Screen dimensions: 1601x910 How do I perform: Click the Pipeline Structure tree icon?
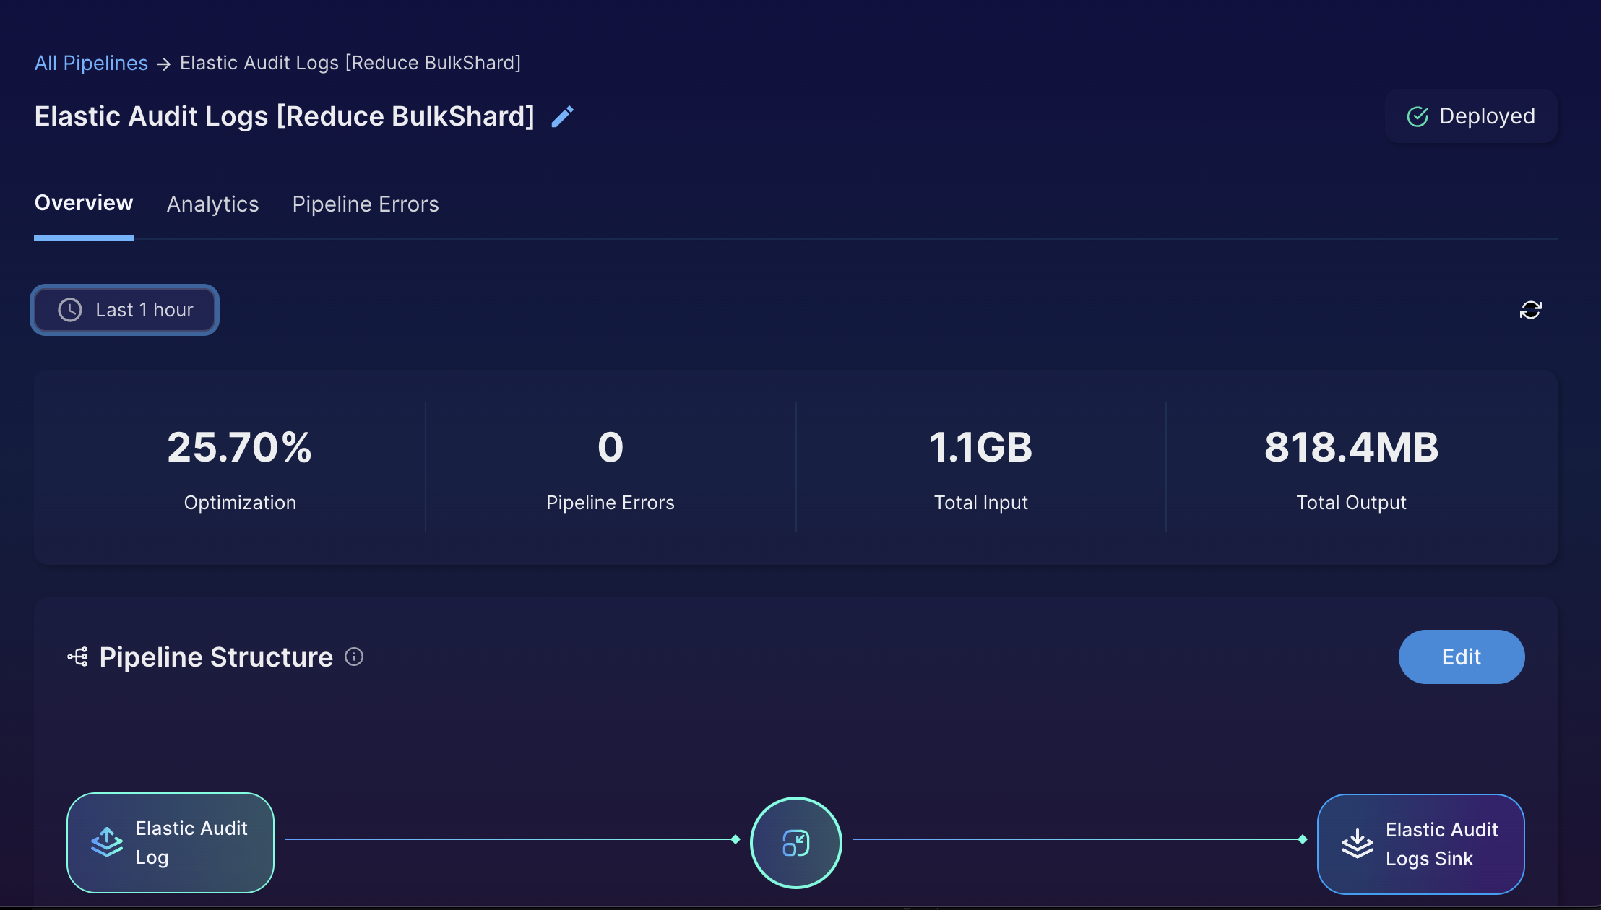(x=78, y=656)
